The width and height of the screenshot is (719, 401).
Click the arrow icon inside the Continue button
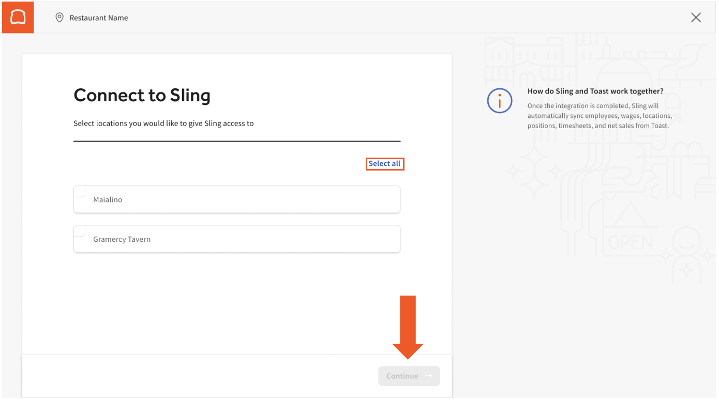(428, 376)
